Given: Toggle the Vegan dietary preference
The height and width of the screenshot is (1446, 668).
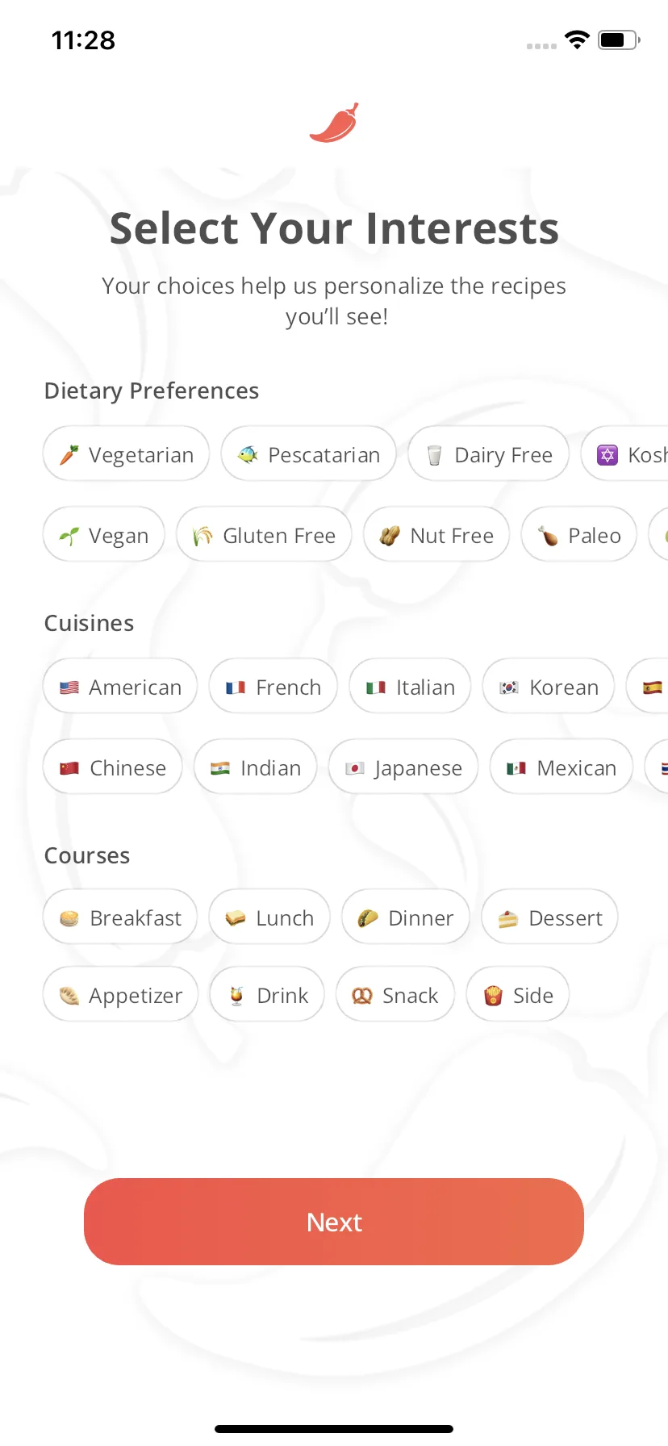Looking at the screenshot, I should tap(104, 535).
